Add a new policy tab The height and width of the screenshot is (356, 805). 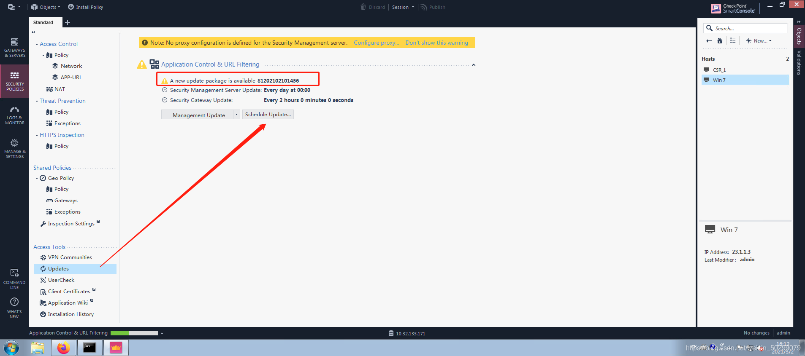pos(68,22)
